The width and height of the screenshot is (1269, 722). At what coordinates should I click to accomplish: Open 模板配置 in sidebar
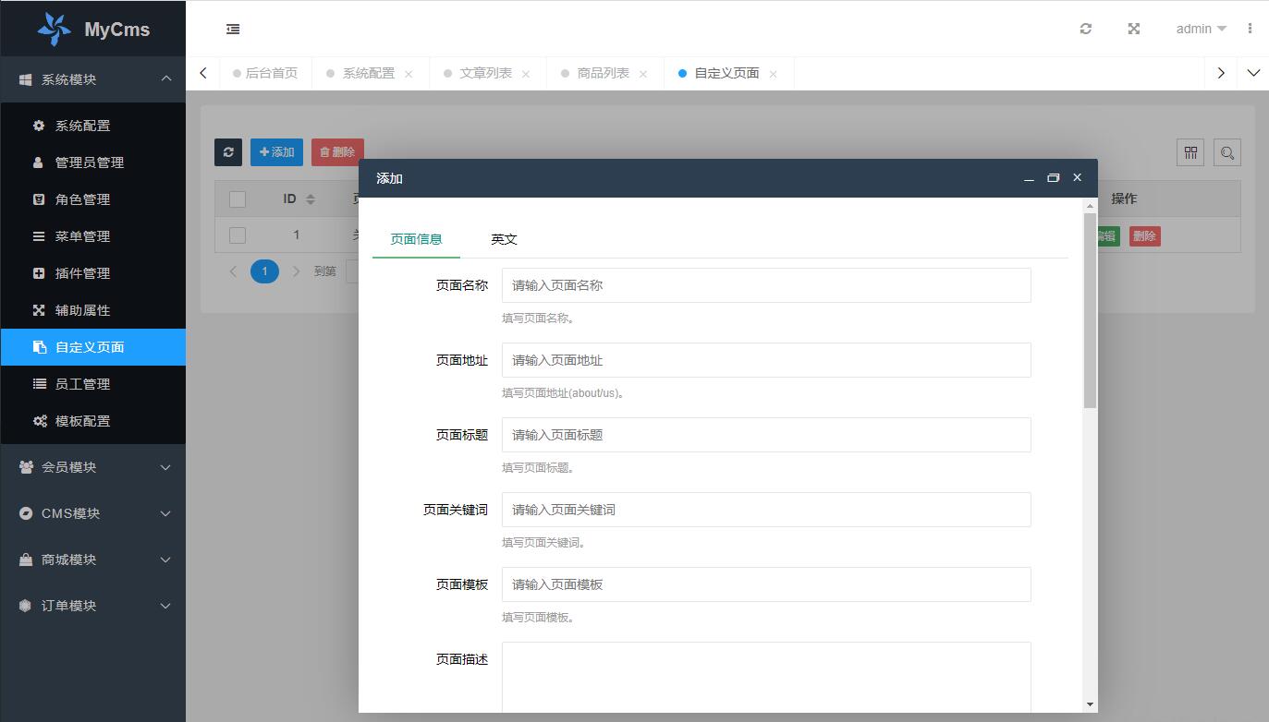tap(92, 421)
